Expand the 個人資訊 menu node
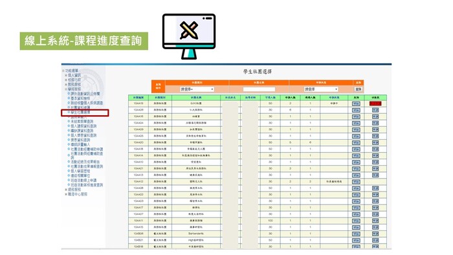The width and height of the screenshot is (453, 255). point(66,75)
